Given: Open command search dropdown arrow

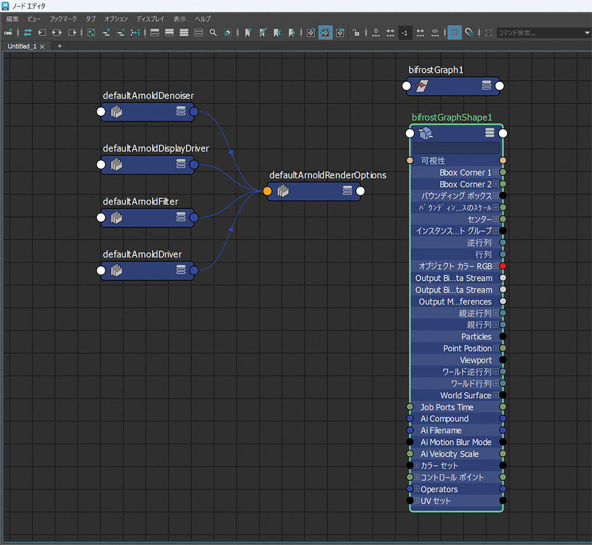Looking at the screenshot, I should 587,33.
